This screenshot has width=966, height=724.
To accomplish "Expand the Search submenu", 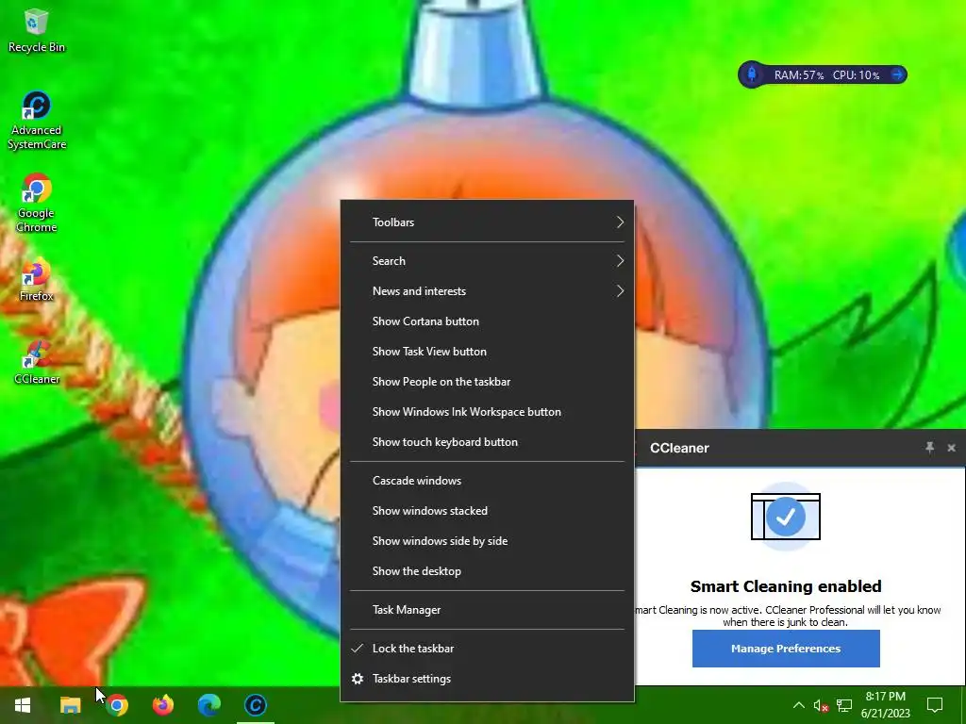I will point(487,261).
